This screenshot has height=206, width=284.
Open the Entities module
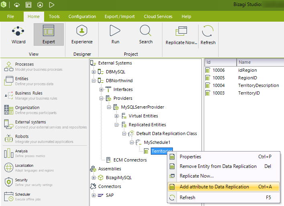tap(28, 81)
